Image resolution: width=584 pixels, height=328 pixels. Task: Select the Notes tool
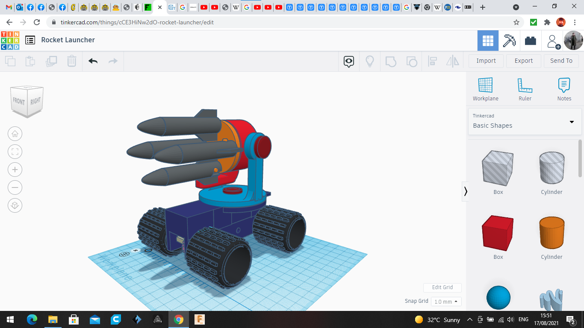click(x=564, y=89)
